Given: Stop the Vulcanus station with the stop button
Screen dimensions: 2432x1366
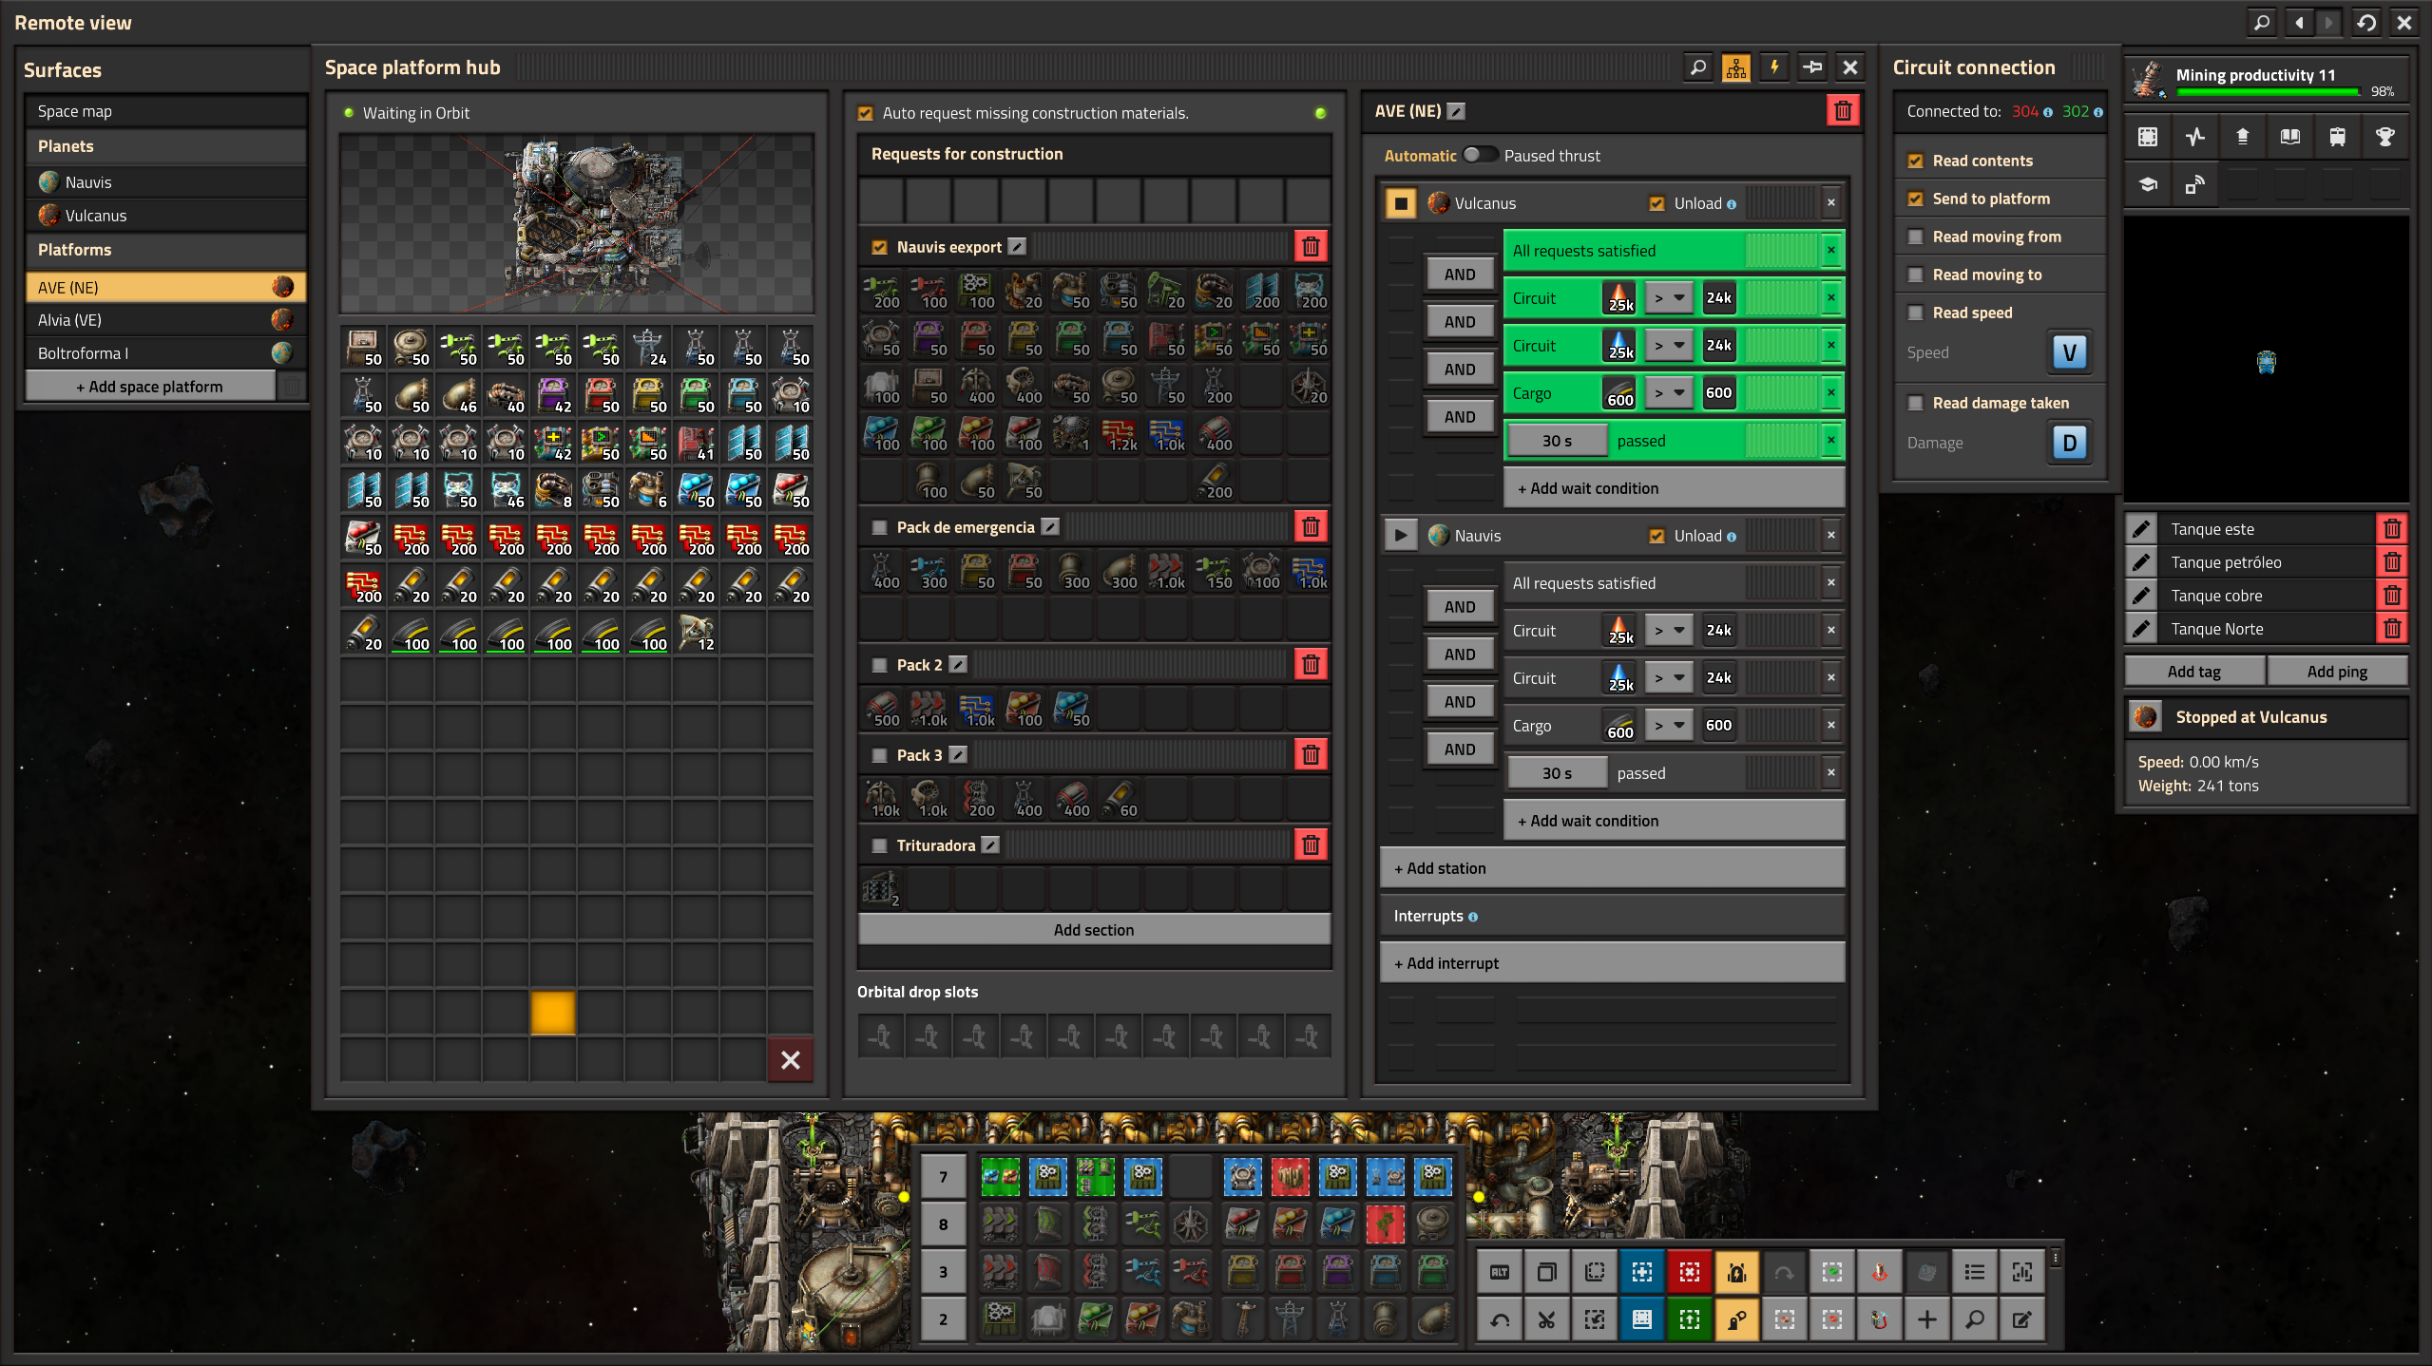Looking at the screenshot, I should click(1401, 203).
